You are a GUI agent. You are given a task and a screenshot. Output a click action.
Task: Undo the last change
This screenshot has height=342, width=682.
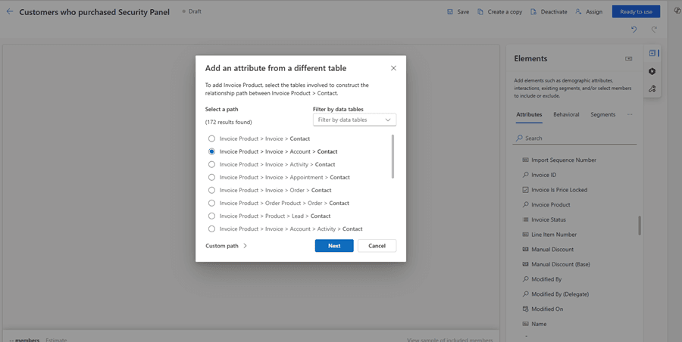point(634,30)
